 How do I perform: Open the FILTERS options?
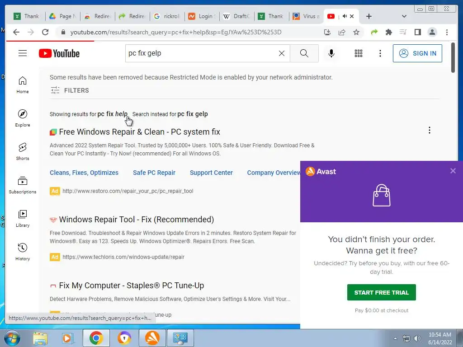pyautogui.click(x=69, y=90)
